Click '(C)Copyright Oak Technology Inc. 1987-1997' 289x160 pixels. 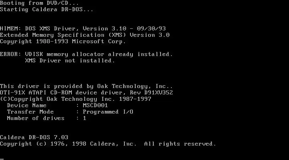75,99
